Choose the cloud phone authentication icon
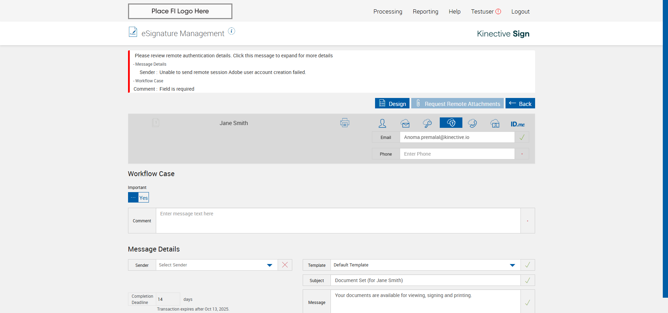The height and width of the screenshot is (313, 668). coord(472,123)
